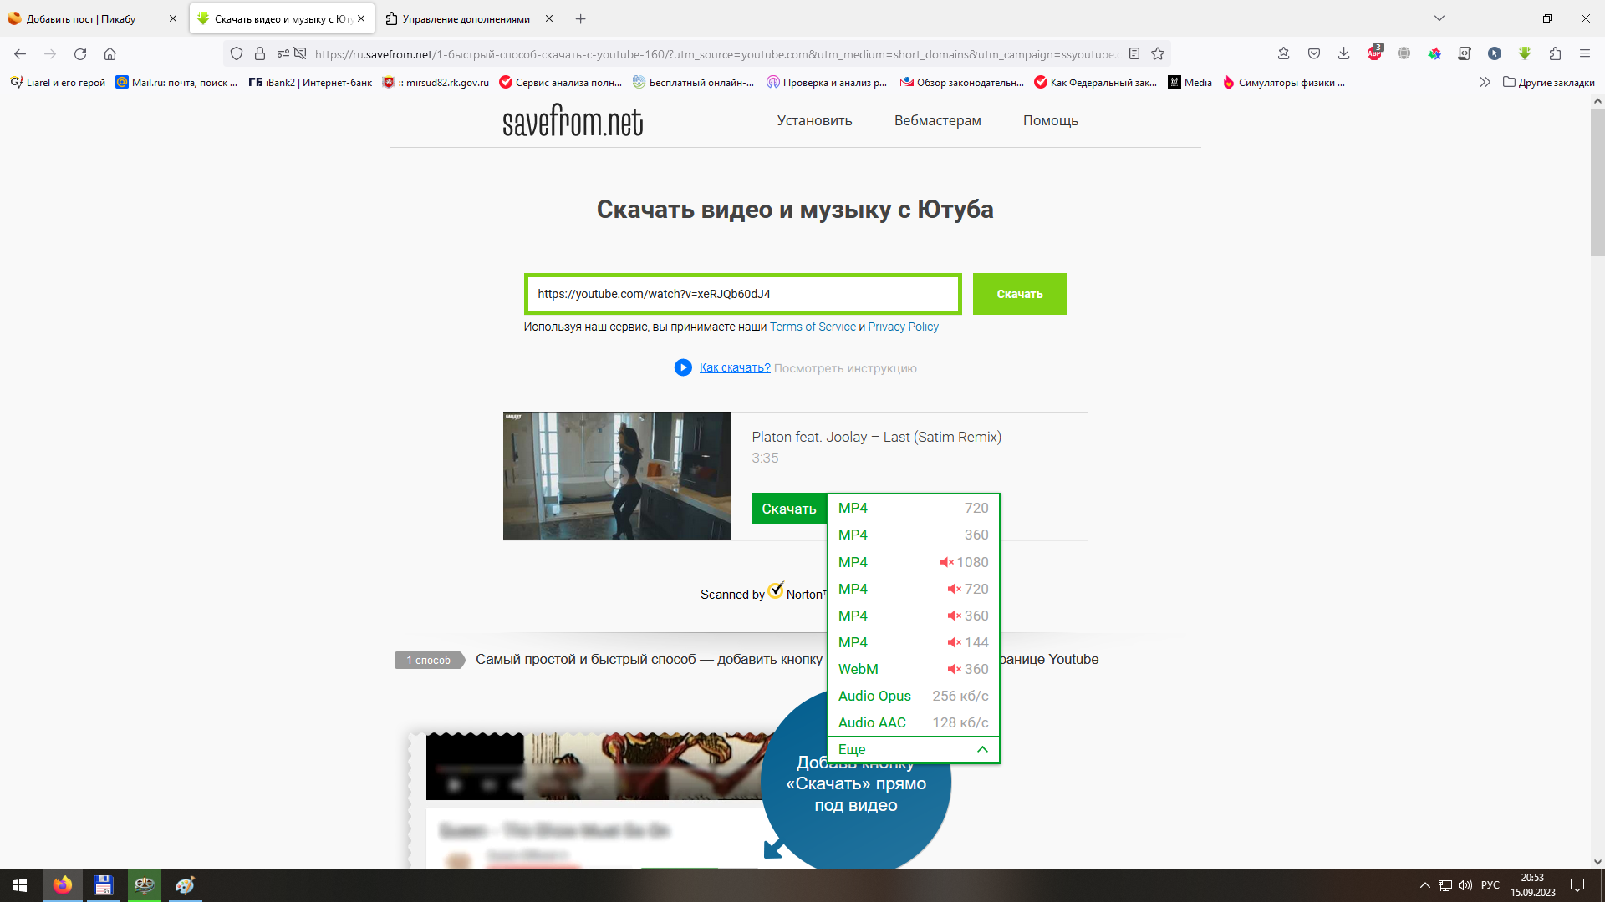The height and width of the screenshot is (902, 1605).
Task: Focus the YouTube URL input field
Action: tap(743, 294)
